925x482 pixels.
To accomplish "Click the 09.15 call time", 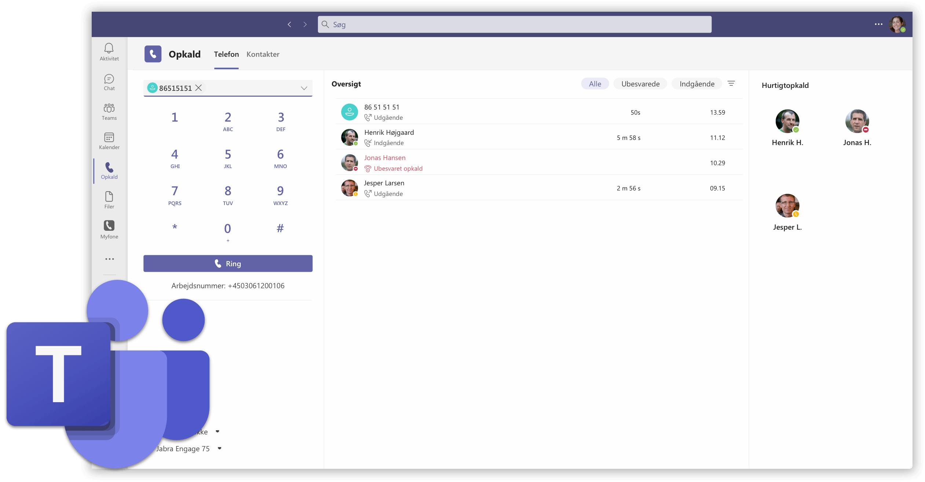I will (717, 188).
